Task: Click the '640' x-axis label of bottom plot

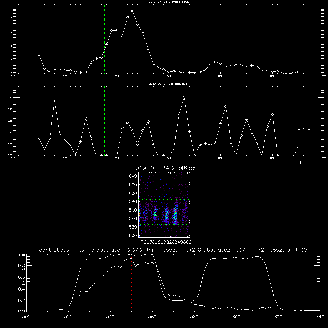Action: point(320,317)
